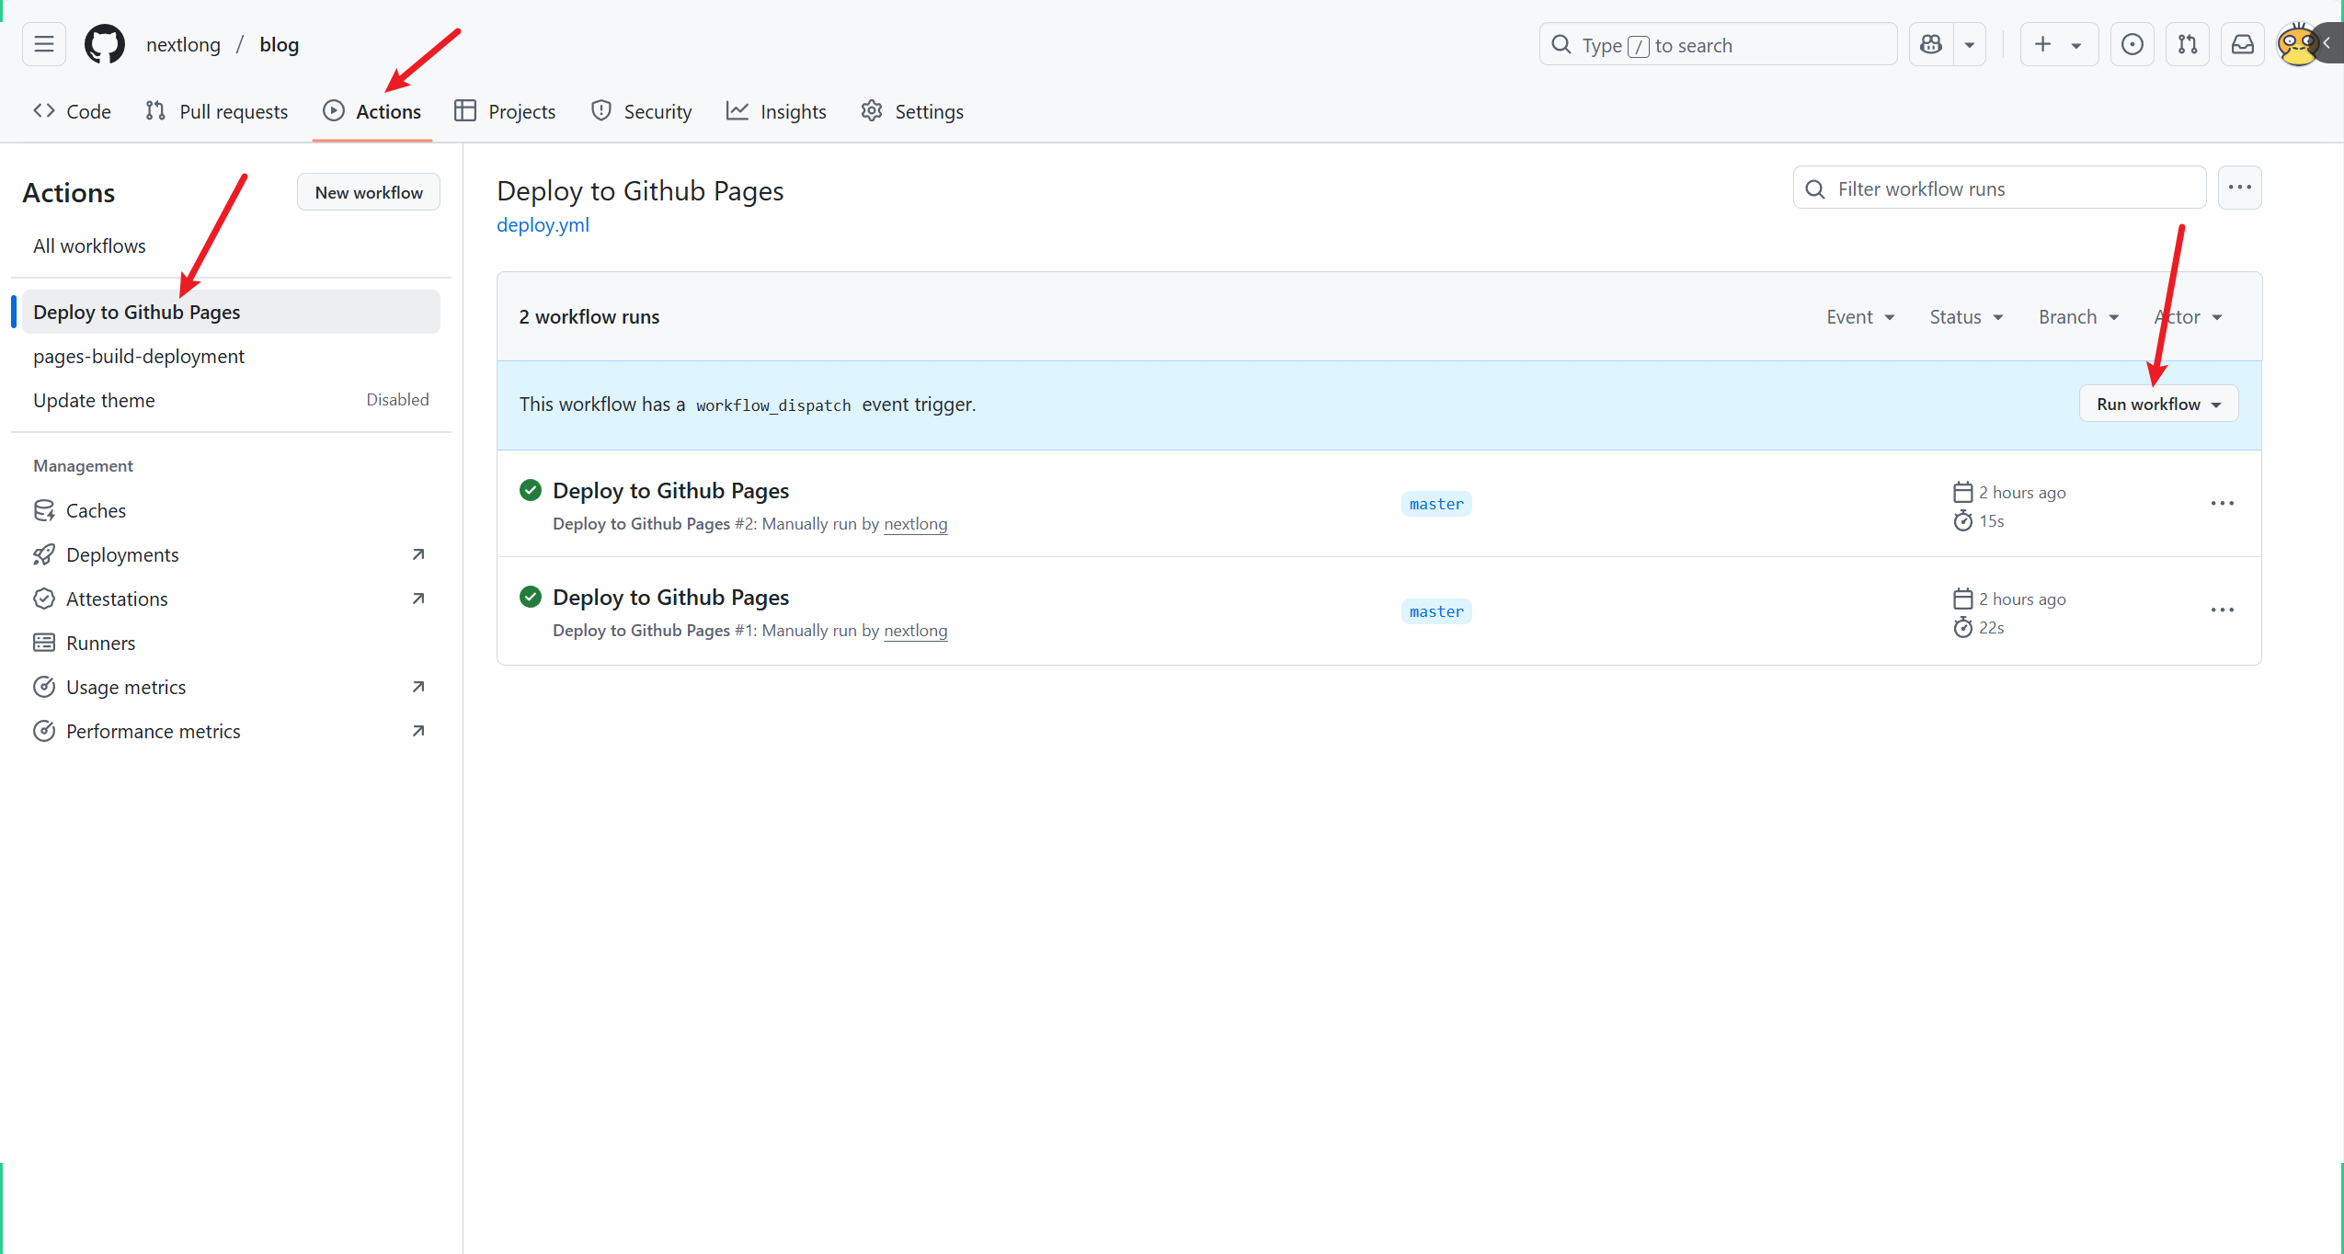Select pages-build-deployment workflow in sidebar
The image size is (2344, 1254).
pyautogui.click(x=139, y=357)
